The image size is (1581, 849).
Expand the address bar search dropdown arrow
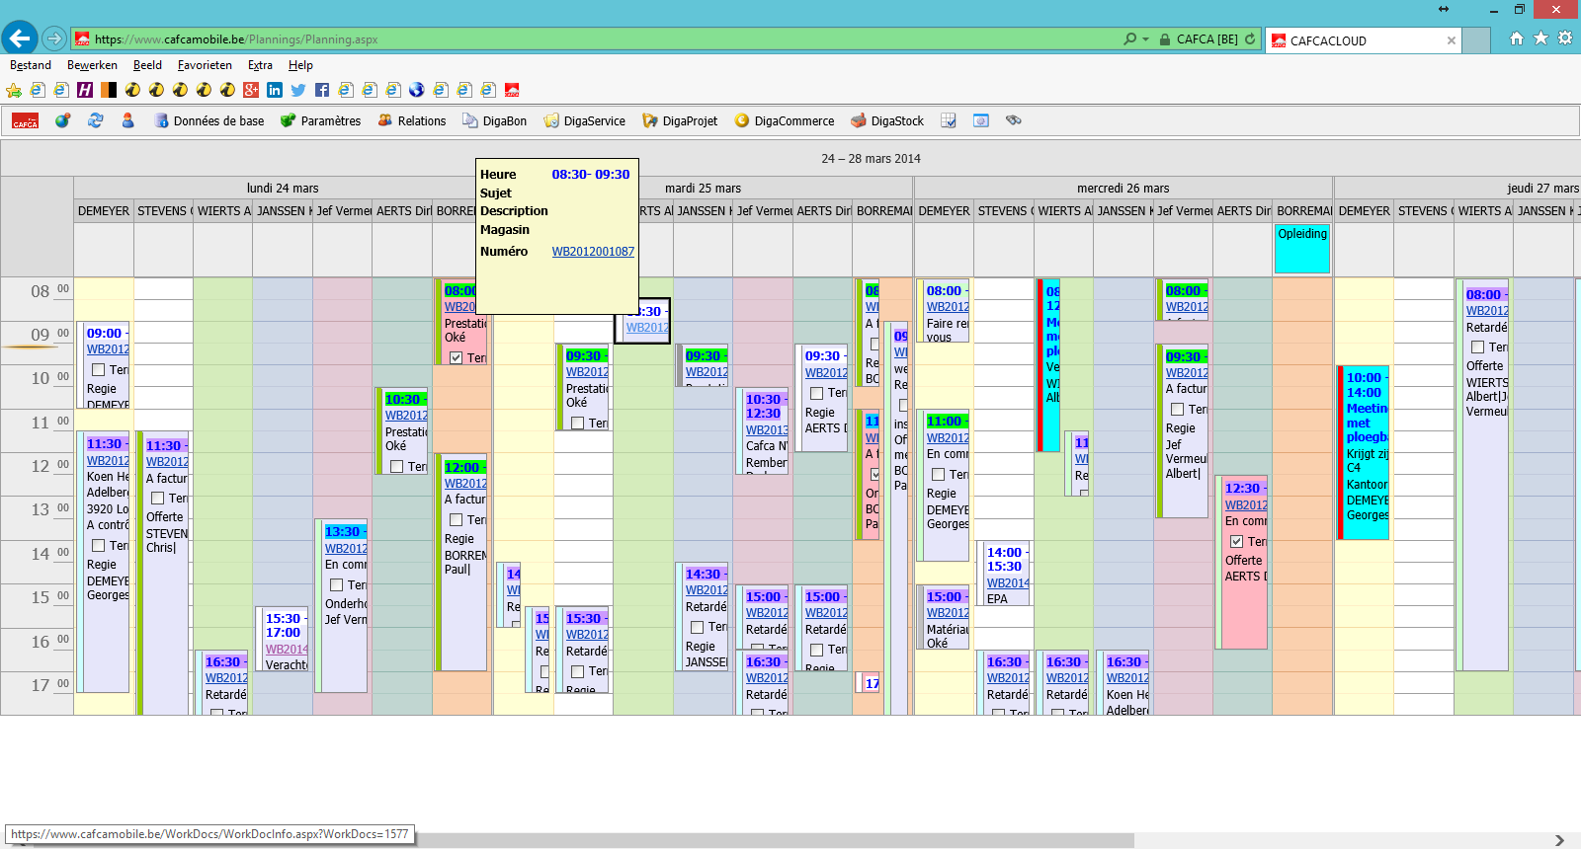pyautogui.click(x=1145, y=39)
